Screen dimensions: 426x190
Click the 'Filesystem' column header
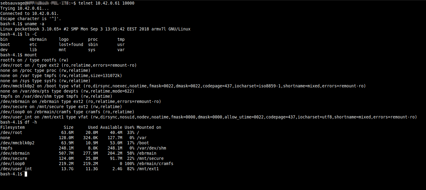pos(12,127)
